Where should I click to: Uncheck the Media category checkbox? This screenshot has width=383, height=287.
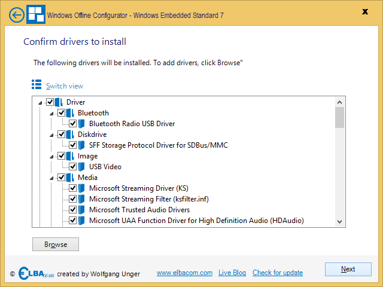pos(61,177)
